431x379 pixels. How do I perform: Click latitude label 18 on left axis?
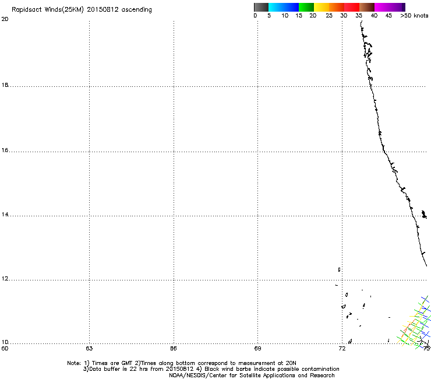point(5,85)
